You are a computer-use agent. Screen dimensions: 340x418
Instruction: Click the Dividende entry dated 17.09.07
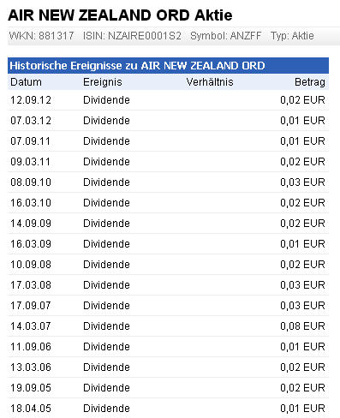106,306
